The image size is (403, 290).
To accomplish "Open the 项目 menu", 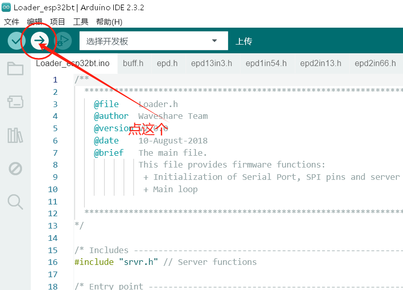I will 57,22.
